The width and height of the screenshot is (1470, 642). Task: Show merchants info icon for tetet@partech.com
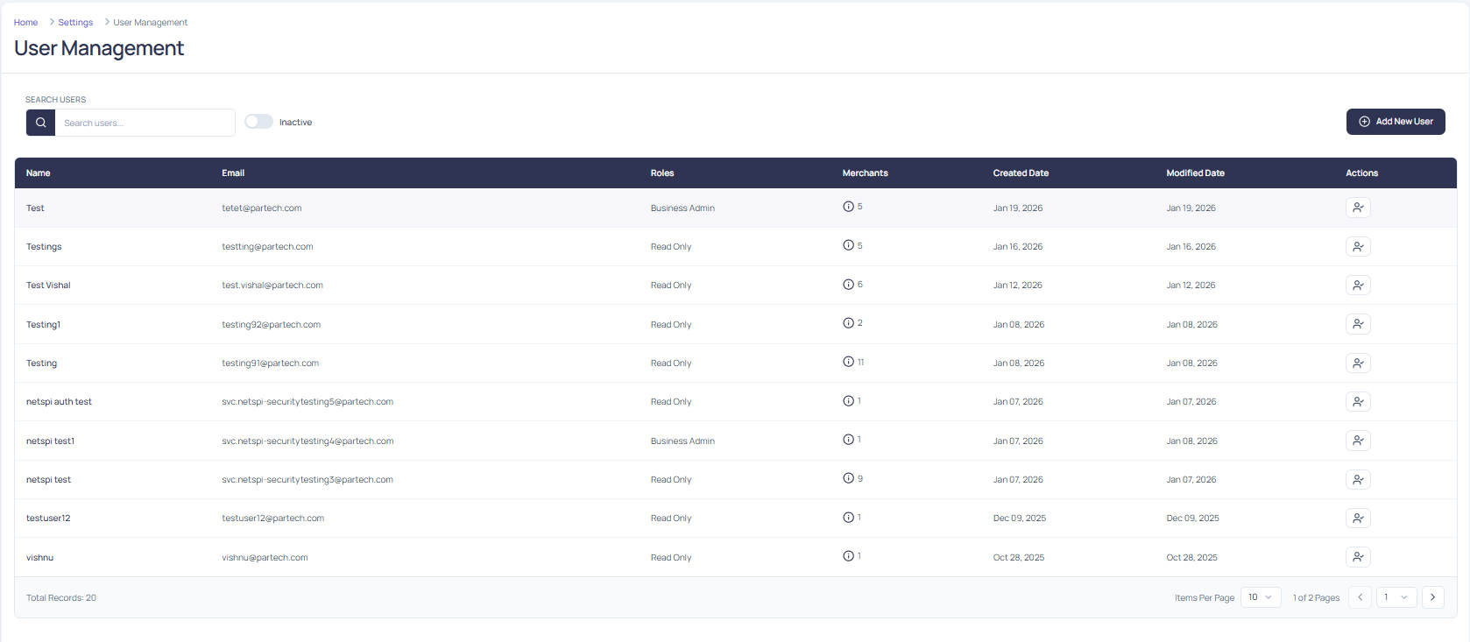848,207
